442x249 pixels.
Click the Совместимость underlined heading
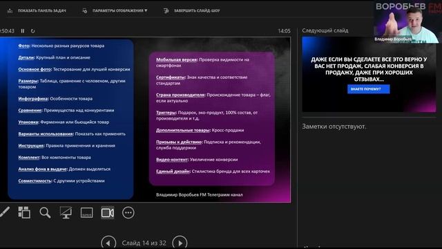pos(35,181)
